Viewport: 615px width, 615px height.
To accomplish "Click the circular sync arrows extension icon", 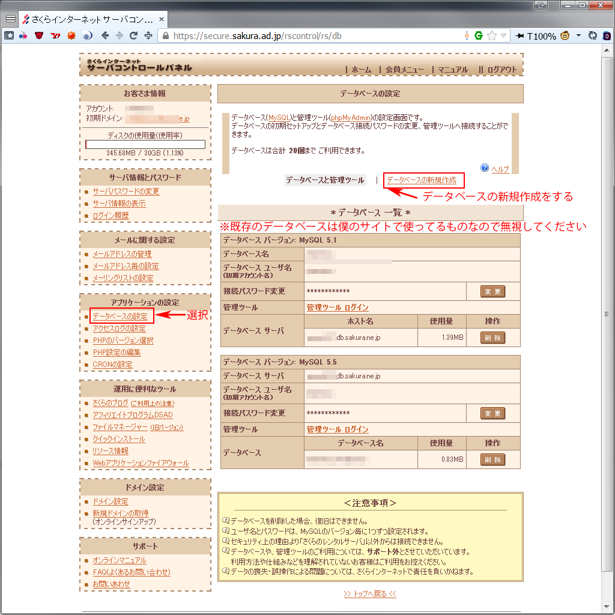I will click(x=593, y=35).
